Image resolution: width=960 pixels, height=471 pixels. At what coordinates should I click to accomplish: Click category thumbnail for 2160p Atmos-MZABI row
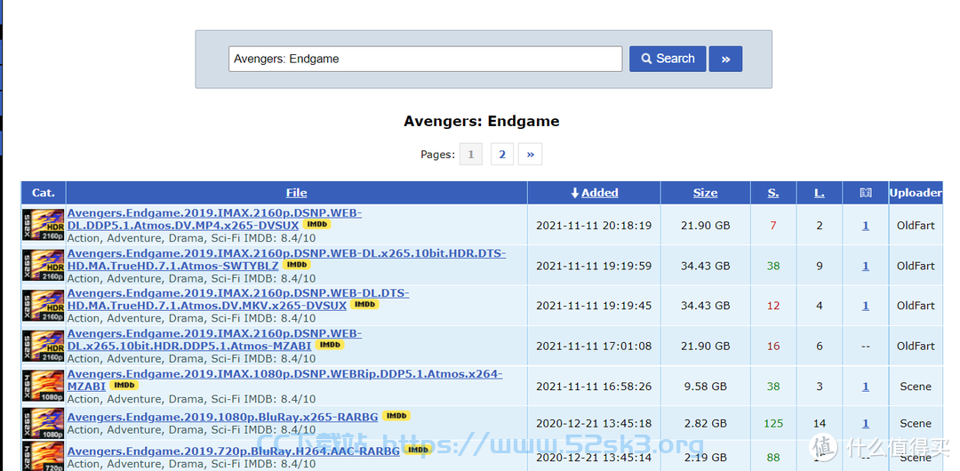[x=44, y=346]
